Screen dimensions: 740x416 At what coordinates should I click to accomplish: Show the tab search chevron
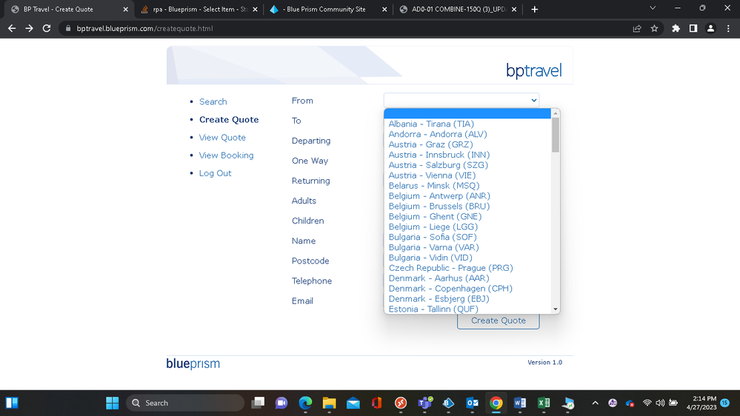tap(653, 8)
